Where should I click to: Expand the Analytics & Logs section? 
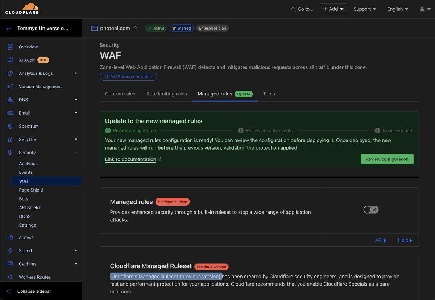point(76,73)
